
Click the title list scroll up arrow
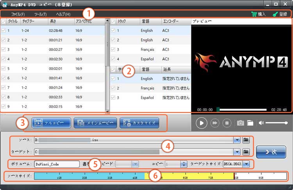pyautogui.click(x=107, y=20)
